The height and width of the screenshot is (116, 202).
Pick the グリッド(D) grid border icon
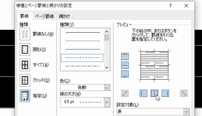click(x=25, y=80)
